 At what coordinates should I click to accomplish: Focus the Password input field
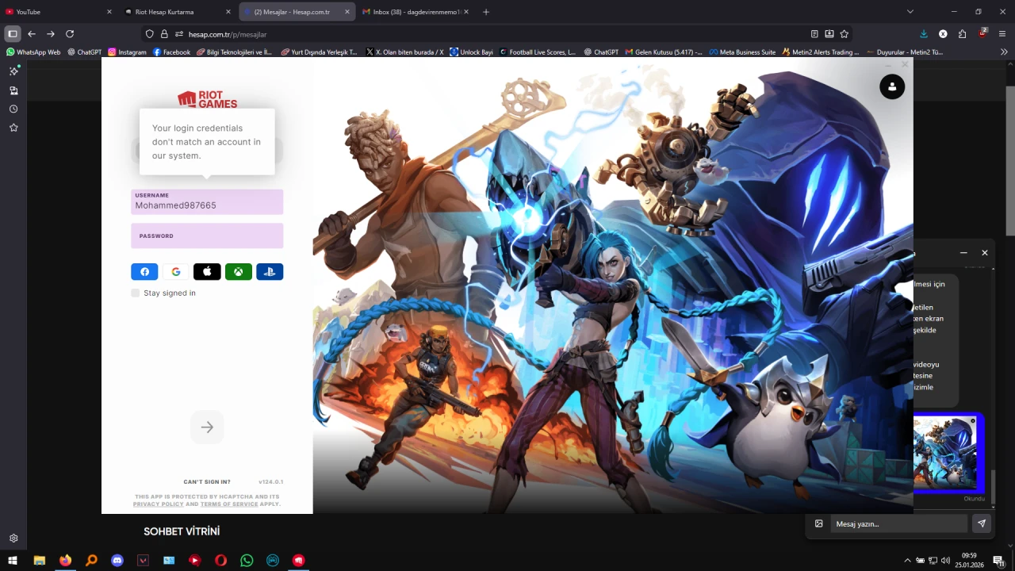pos(207,236)
